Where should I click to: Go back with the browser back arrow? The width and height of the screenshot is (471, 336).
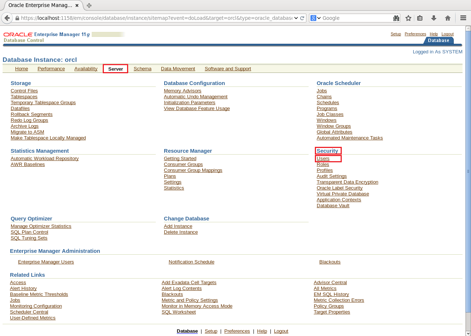click(x=7, y=18)
